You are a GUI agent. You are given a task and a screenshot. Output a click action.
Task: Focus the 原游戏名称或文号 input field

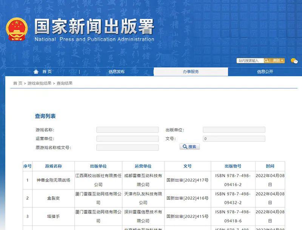(x=128, y=148)
